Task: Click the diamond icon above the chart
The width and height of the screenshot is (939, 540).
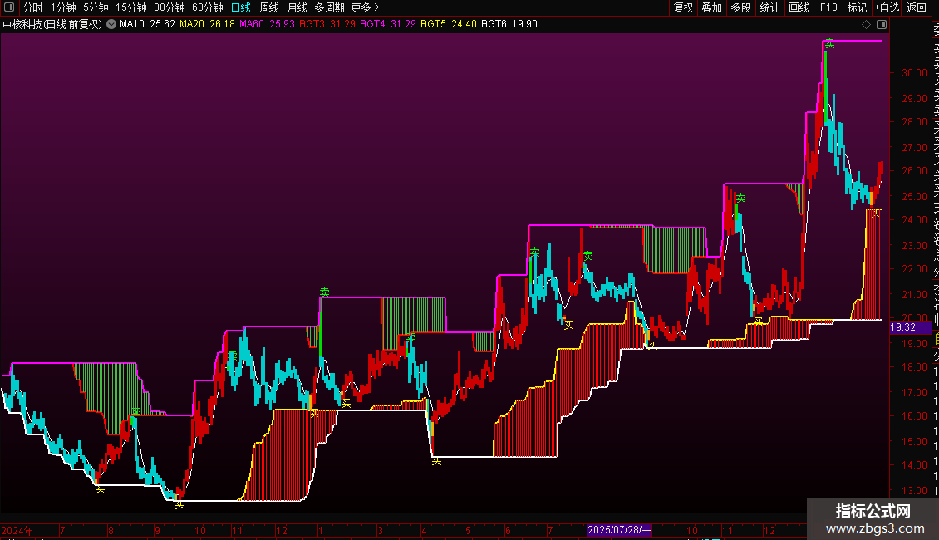Action: pyautogui.click(x=866, y=24)
